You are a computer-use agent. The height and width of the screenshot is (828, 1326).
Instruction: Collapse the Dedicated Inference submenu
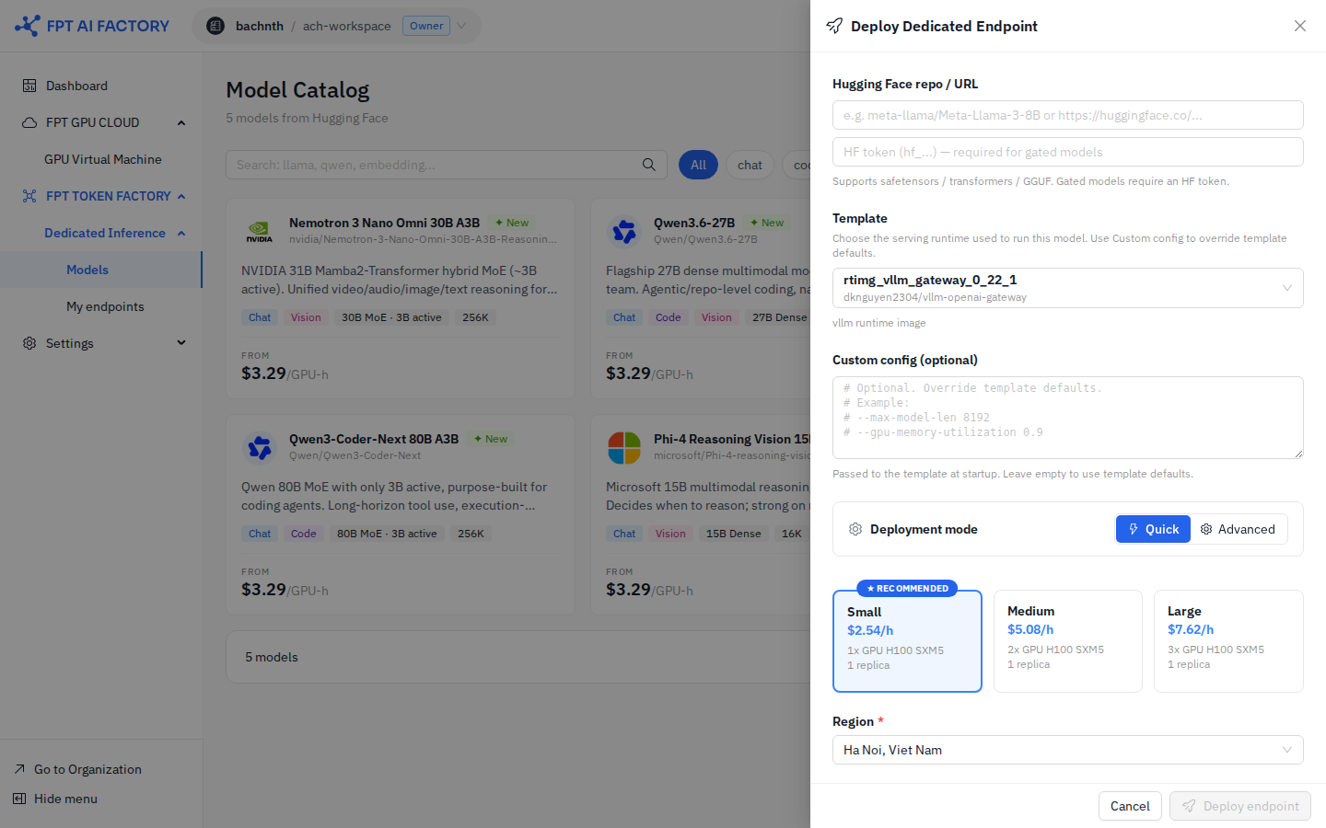point(181,233)
